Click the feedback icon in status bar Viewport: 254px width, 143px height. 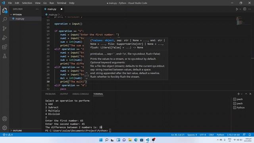[244, 135]
